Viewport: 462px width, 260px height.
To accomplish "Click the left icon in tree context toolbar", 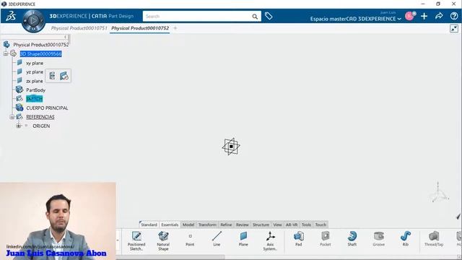I will click(x=52, y=76).
